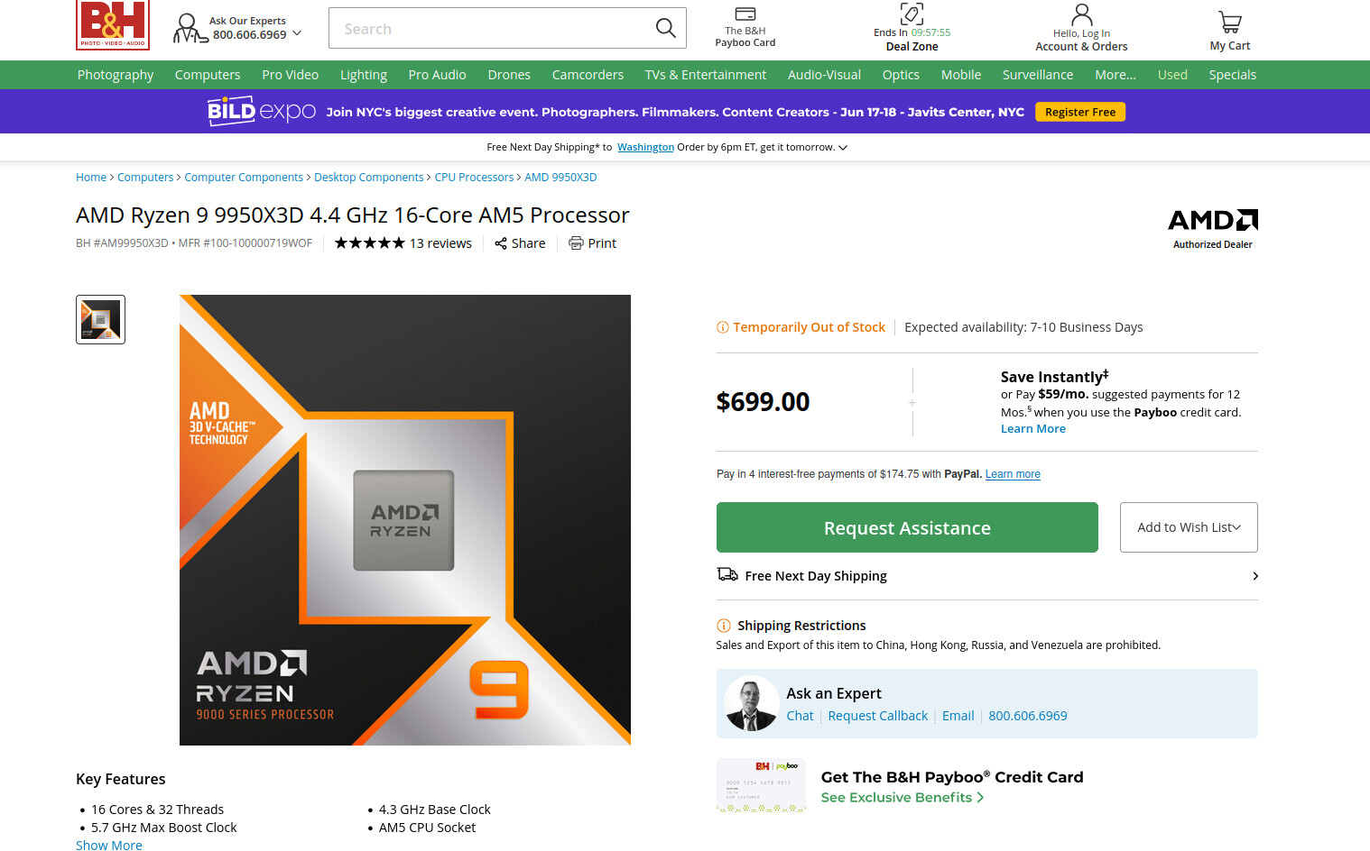This screenshot has width=1370, height=851.
Task: Expand the shipping location chevron
Action: (843, 148)
